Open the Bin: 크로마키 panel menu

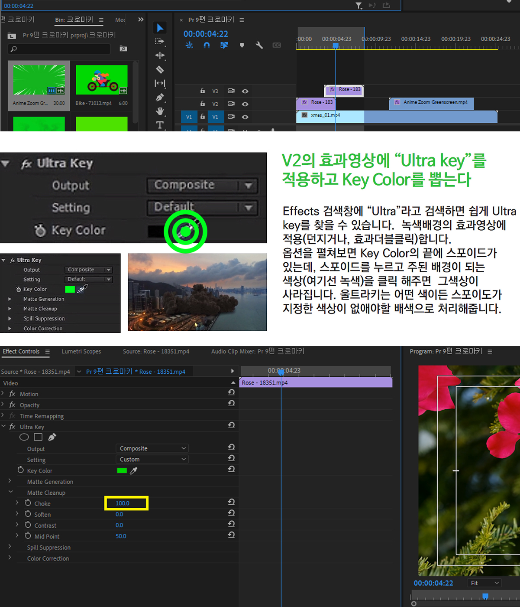pos(101,20)
